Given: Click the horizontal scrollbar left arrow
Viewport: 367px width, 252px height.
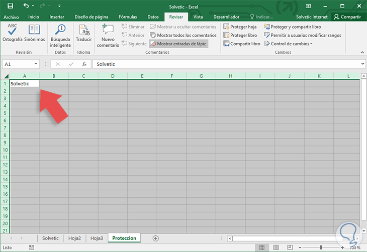Looking at the screenshot, I should point(230,238).
